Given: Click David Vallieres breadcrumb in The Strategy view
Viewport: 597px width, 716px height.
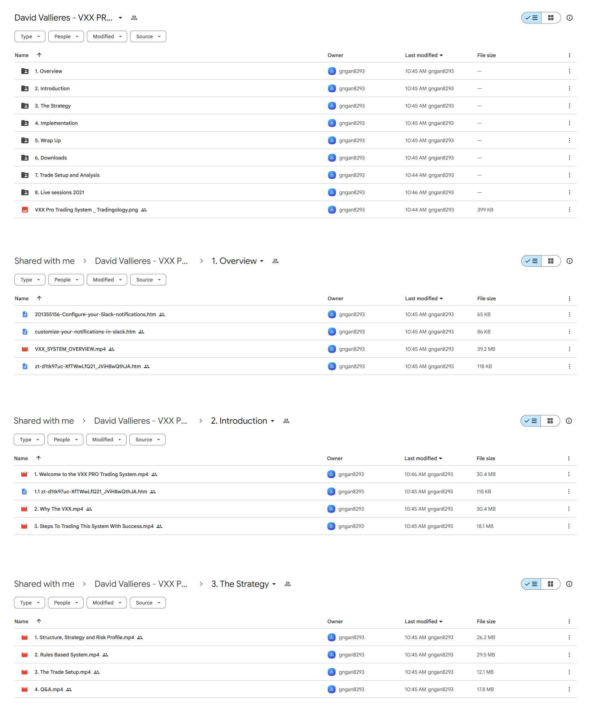Looking at the screenshot, I should coord(141,584).
